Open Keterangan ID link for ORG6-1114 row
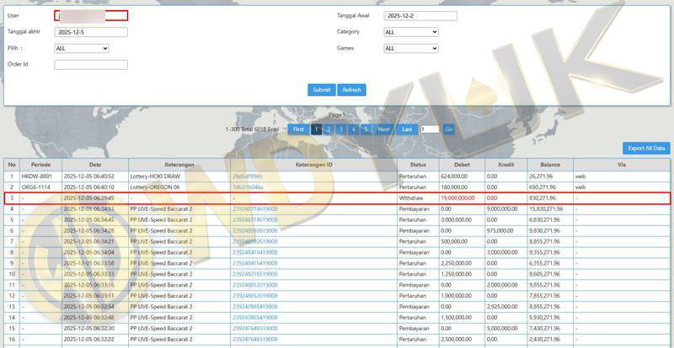674x348 pixels. click(x=248, y=187)
